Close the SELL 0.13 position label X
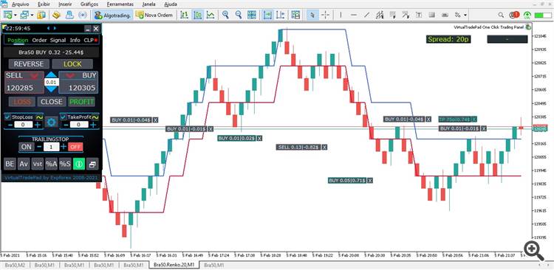 coord(324,147)
